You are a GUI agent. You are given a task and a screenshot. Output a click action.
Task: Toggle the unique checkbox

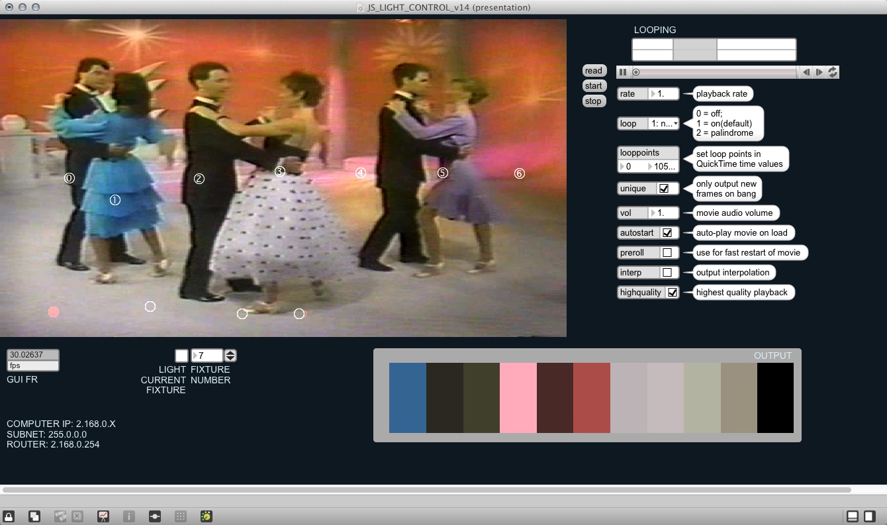tap(664, 189)
